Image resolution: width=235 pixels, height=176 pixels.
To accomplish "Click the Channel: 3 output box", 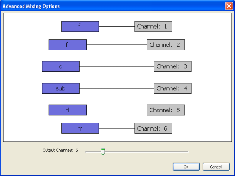I will click(173, 66).
